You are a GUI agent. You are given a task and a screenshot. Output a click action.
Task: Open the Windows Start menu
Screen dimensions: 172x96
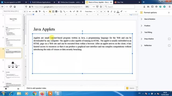(x=3, y=94)
